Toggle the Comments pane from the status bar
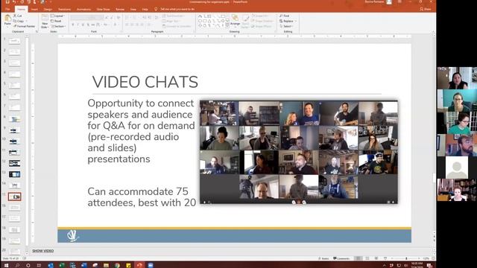The height and width of the screenshot is (268, 477). (x=341, y=258)
